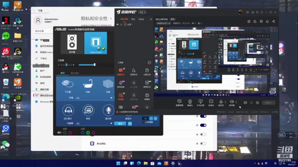The height and width of the screenshot is (167, 298).
Task: Open the notification bell in streaming app
Action: coord(267,22)
